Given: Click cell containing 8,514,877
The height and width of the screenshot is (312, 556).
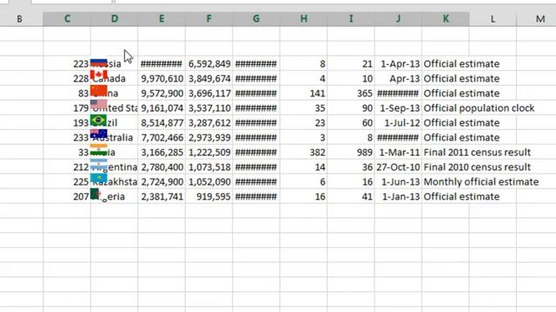Looking at the screenshot, I should click(x=162, y=123).
